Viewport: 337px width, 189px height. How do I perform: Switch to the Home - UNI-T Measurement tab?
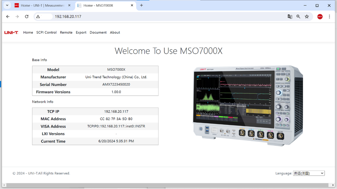tap(43, 5)
